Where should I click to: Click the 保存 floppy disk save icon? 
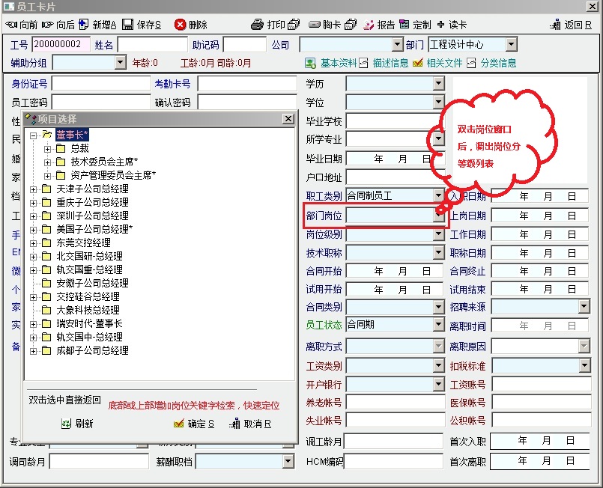point(128,25)
